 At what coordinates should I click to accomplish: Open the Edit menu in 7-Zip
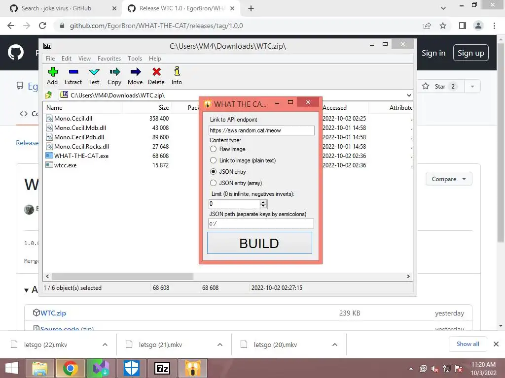click(67, 59)
